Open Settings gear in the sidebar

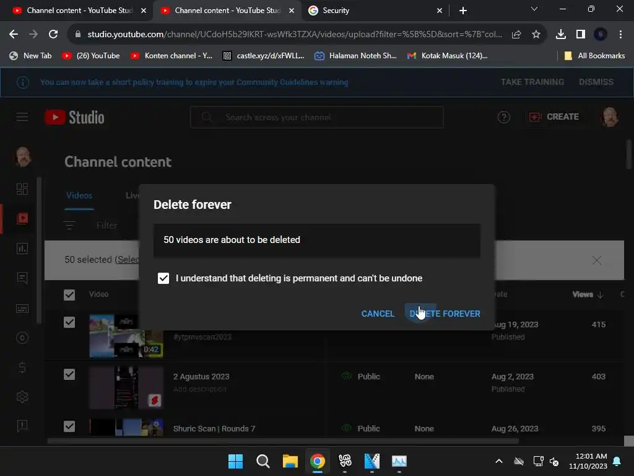tap(22, 397)
